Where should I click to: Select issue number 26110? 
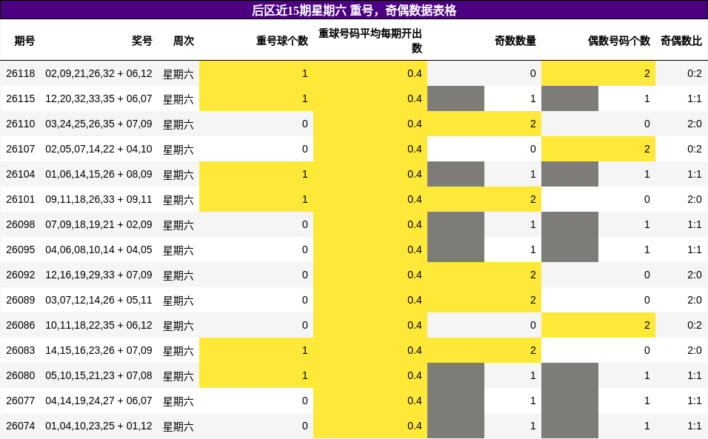[x=20, y=124]
